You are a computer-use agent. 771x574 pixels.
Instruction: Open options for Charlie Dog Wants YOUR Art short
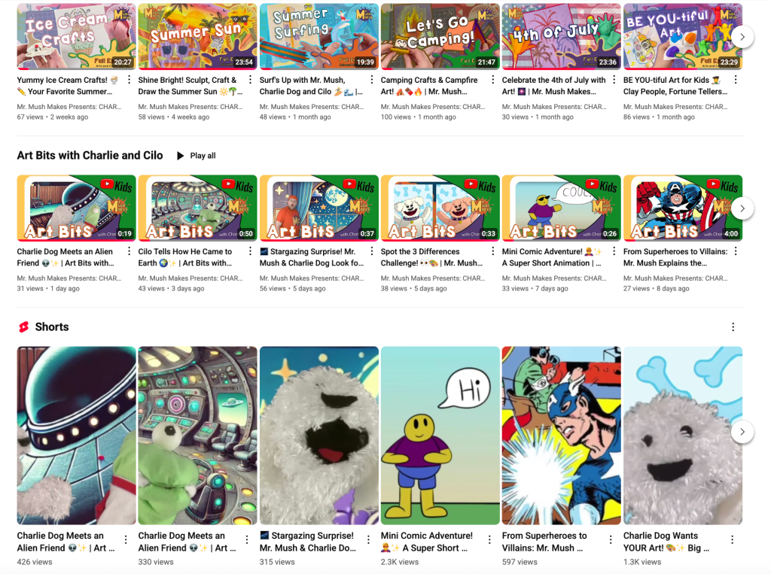pyautogui.click(x=732, y=539)
